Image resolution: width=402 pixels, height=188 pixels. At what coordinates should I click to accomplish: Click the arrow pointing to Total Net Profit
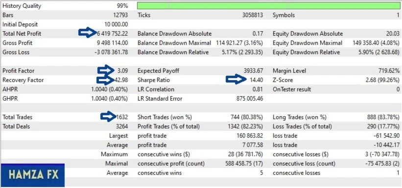pos(87,33)
